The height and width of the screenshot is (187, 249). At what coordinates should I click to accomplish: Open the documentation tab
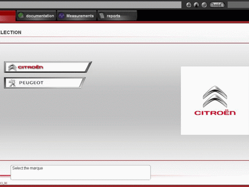point(36,16)
